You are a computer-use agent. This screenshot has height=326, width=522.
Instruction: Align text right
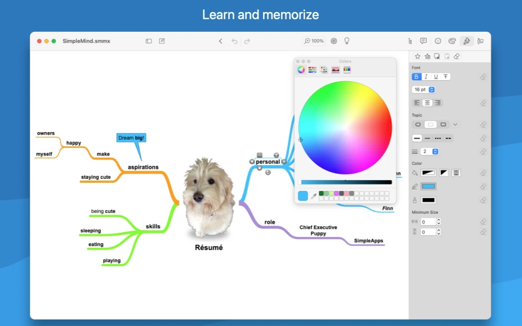[437, 103]
